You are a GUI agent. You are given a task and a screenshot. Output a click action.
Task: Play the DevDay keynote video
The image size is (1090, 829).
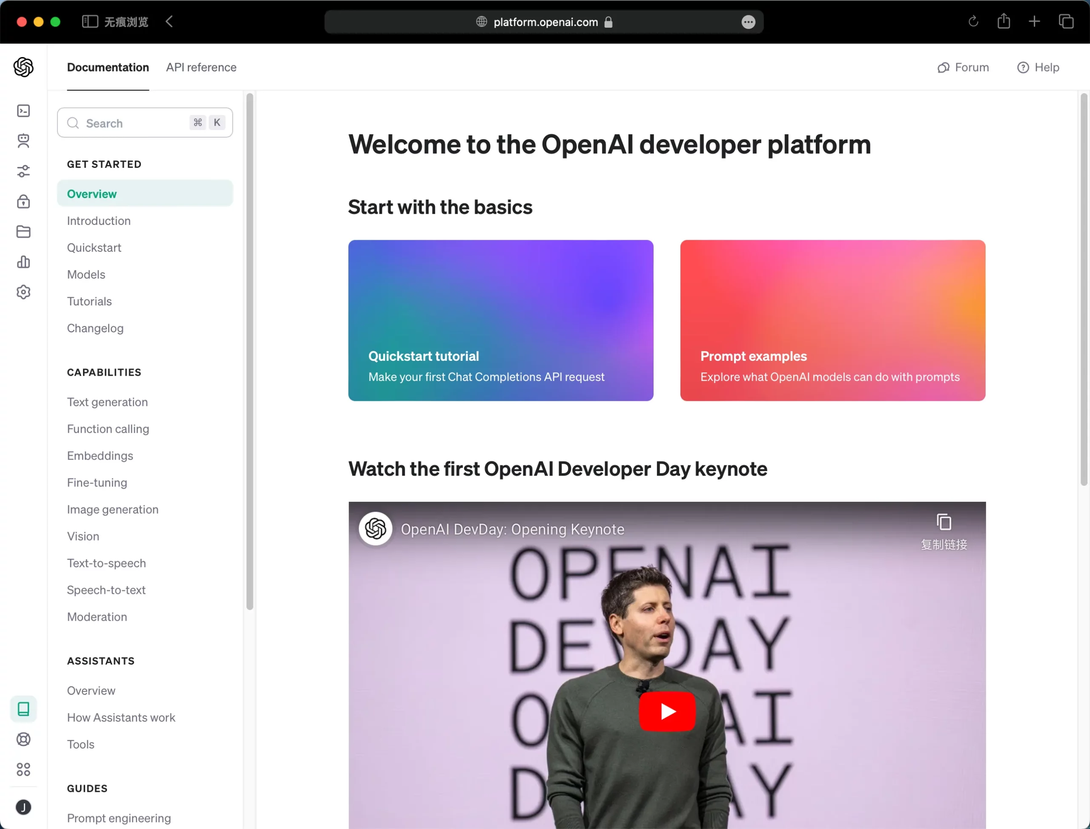pos(667,711)
